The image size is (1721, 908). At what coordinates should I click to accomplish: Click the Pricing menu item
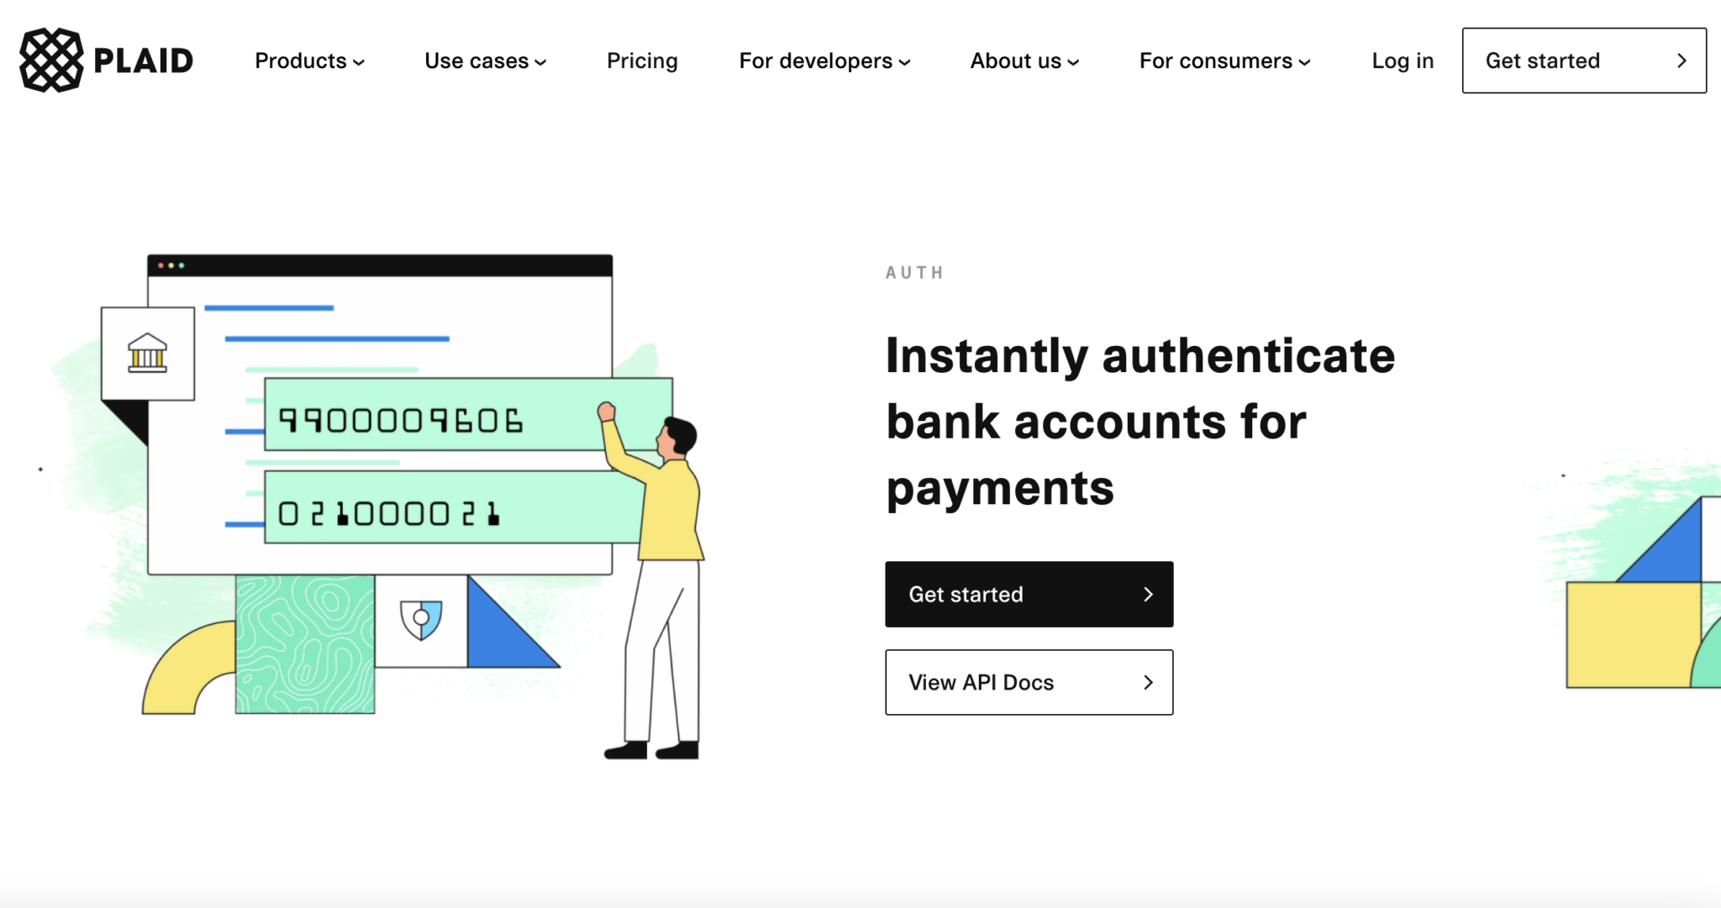(645, 60)
